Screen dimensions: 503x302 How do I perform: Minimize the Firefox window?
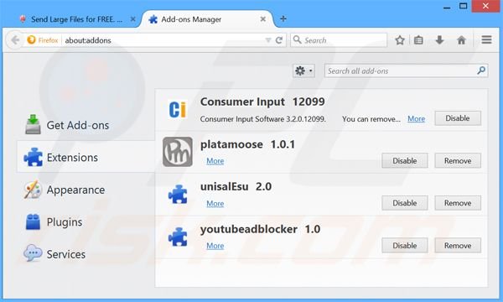447,7
